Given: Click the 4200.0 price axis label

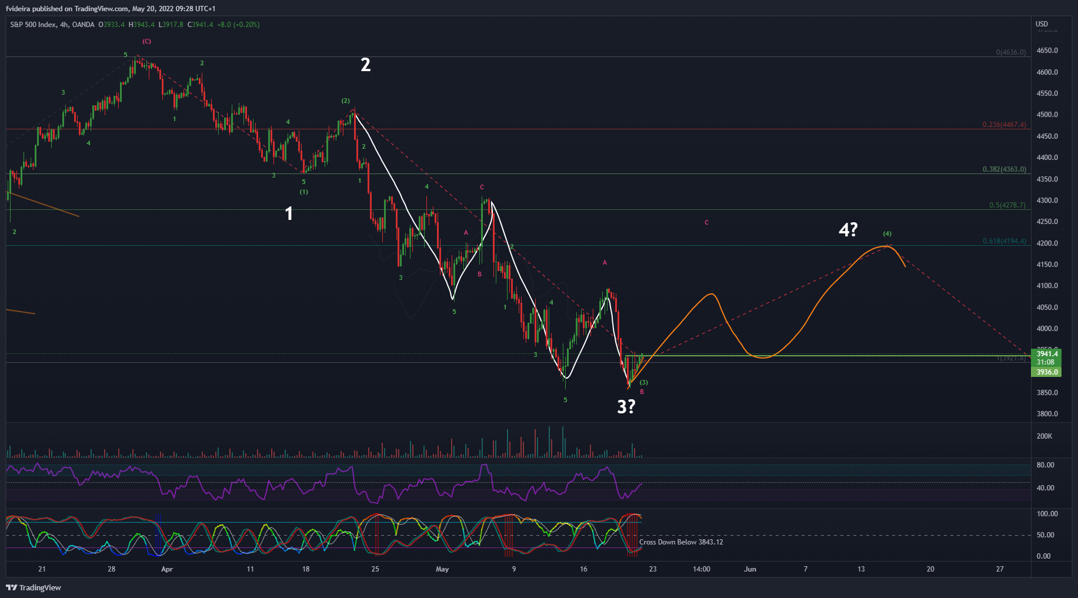Looking at the screenshot, I should click(1047, 243).
